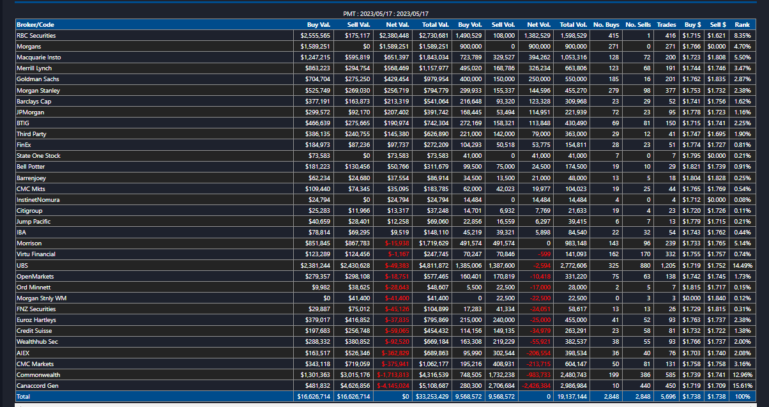
Task: Select the Morgans broker row
Action: (384, 47)
